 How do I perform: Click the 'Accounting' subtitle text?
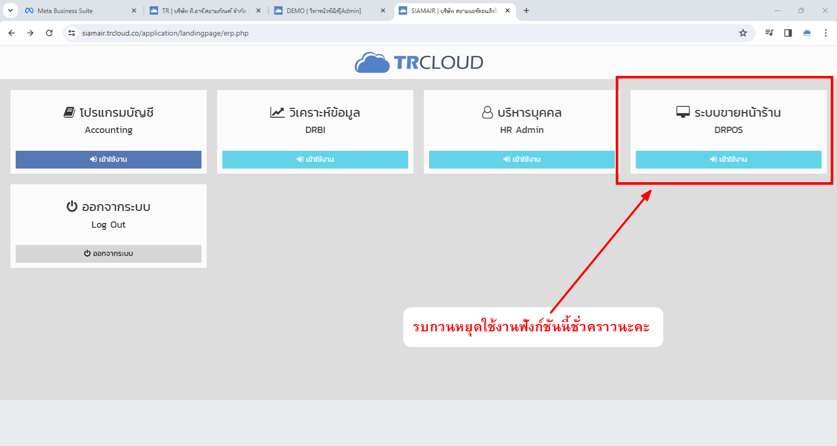[109, 130]
